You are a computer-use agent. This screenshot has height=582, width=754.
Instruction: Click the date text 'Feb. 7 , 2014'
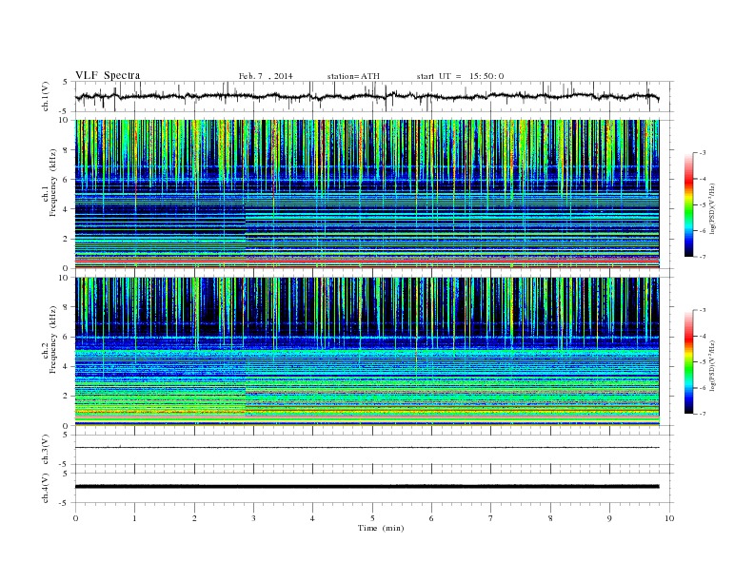tap(266, 76)
